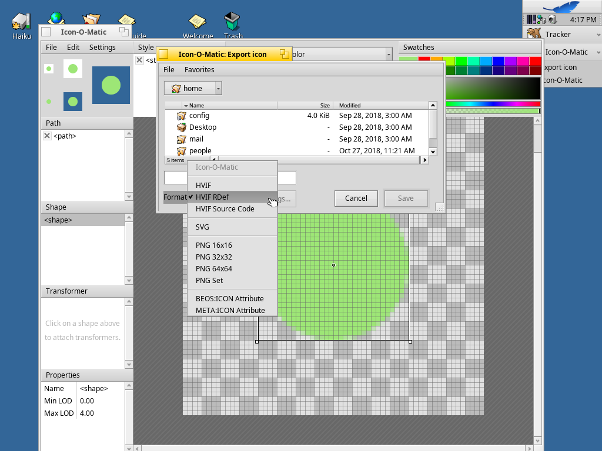Click the Export dialog resize corner
Screen dimensions: 602x451
(440, 208)
